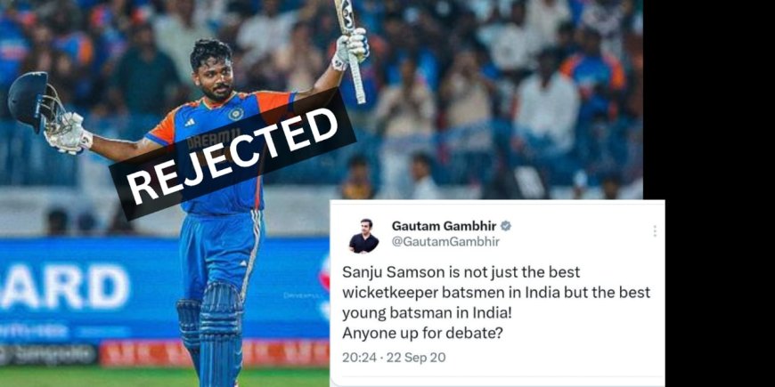This screenshot has height=387, width=775.
Task: Click the red advertising board at bottom
Action: (x=214, y=353)
